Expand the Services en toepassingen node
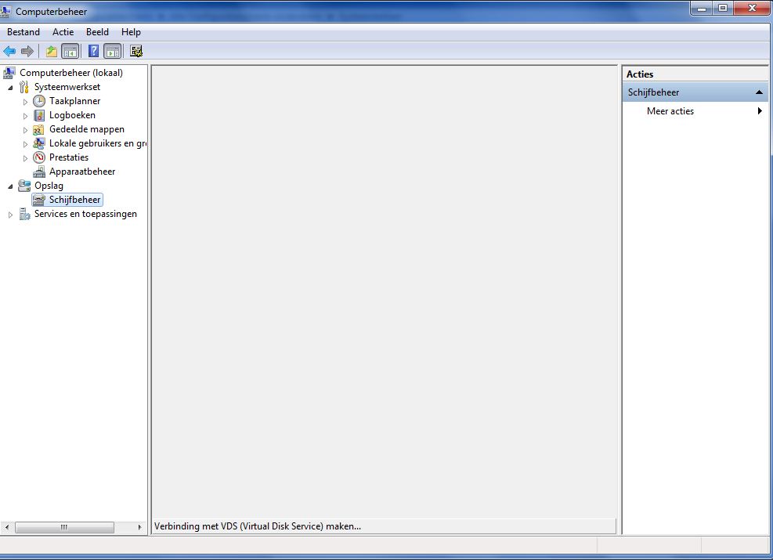This screenshot has height=560, width=773. [10, 215]
